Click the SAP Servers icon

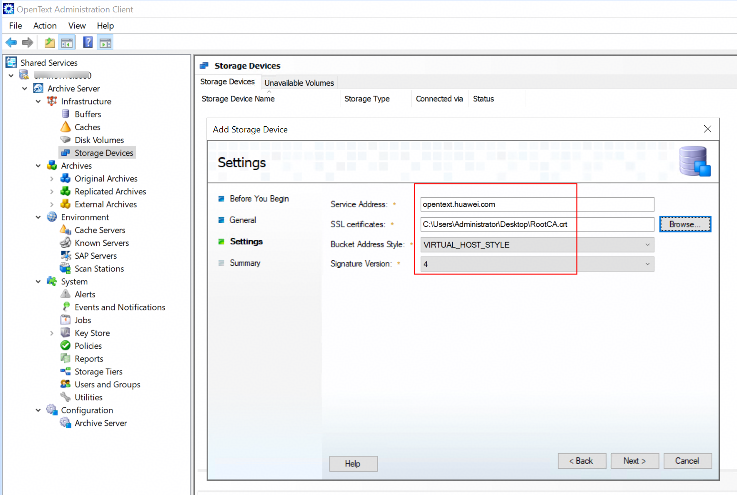[66, 255]
